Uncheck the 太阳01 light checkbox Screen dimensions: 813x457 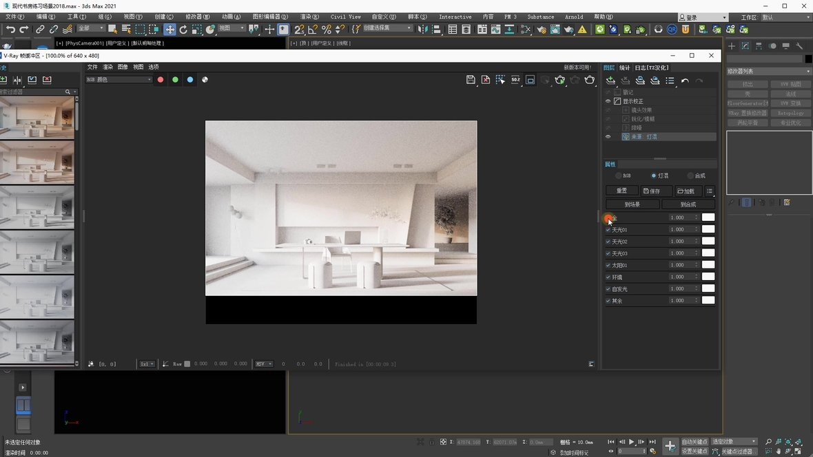608,265
